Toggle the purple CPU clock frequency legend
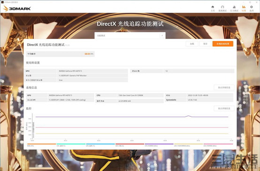260x171 pixels. pos(159,145)
